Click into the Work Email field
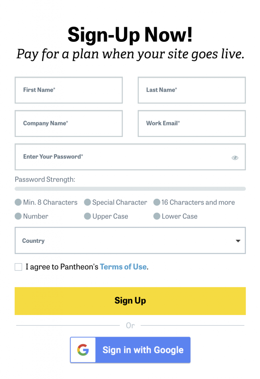260x379 pixels. (191, 123)
